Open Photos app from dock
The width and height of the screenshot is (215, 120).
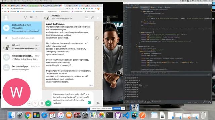click(101, 115)
